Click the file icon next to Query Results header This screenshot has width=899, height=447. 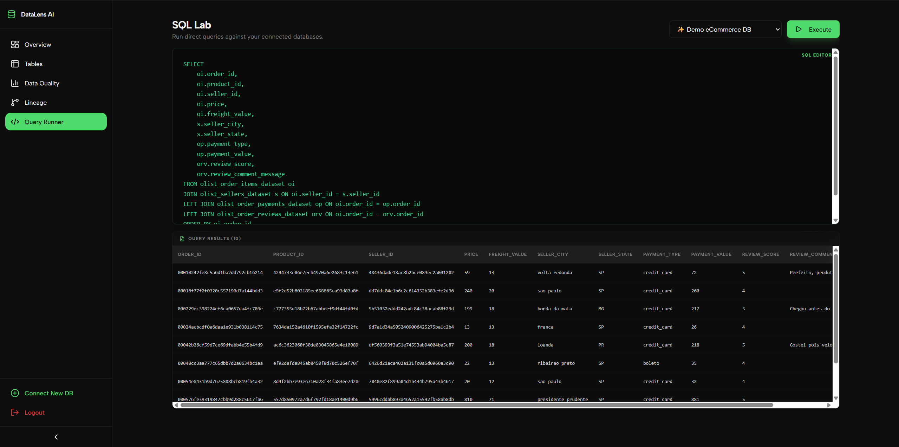[182, 239]
